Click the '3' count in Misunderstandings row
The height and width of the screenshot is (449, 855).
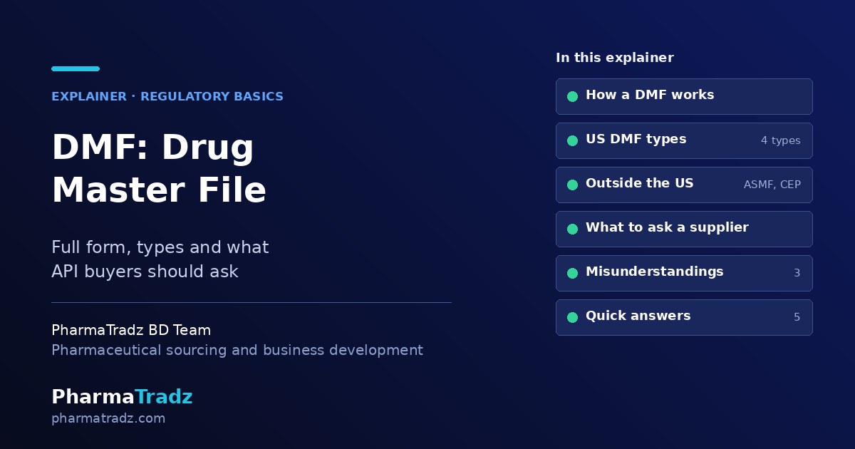(797, 273)
